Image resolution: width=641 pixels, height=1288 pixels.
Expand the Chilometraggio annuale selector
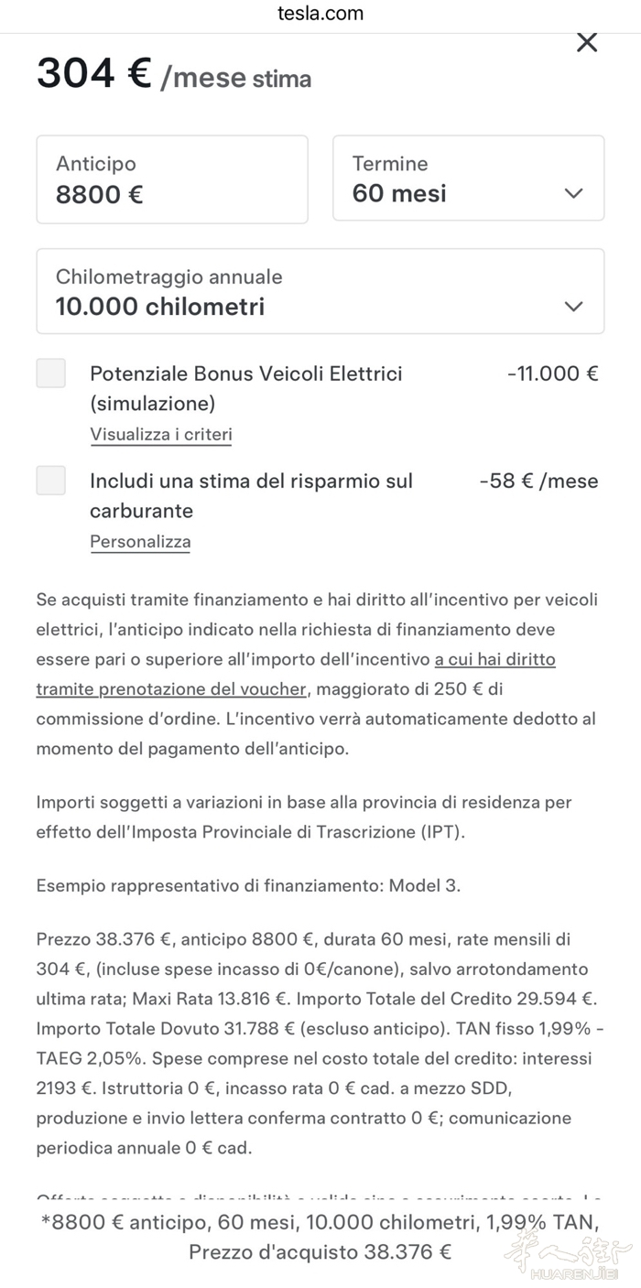[x=320, y=291]
